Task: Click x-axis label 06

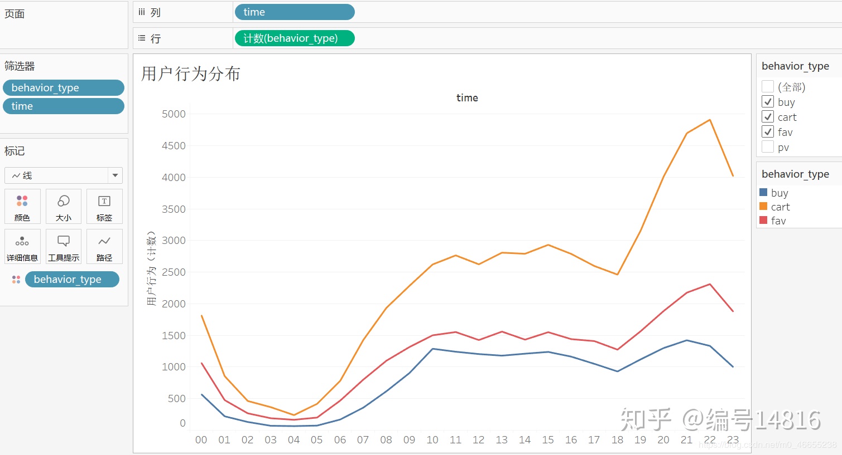Action: [x=340, y=440]
